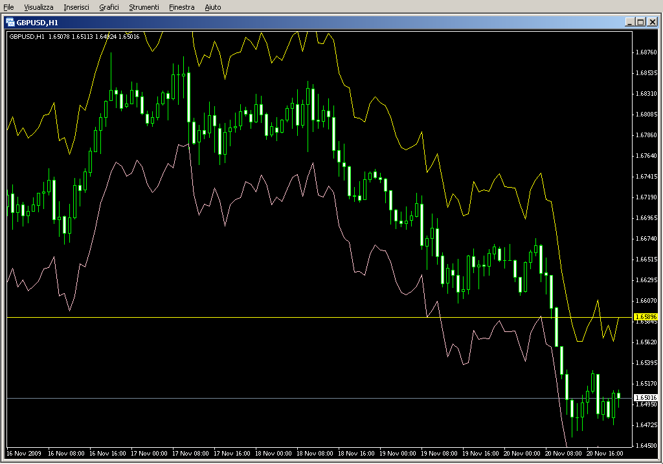Click price axis value 1.68535
This screenshot has height=464, width=663.
(647, 73)
